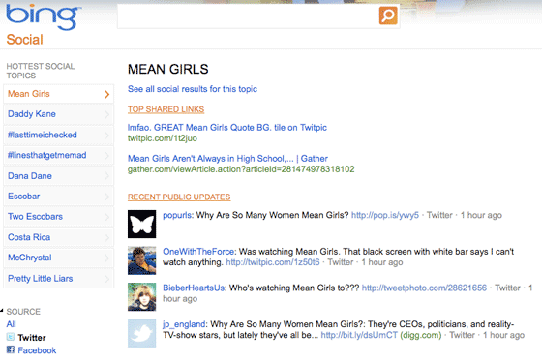Image resolution: width=542 pixels, height=364 pixels.
Task: Open the jp_england username link
Action: [184, 324]
